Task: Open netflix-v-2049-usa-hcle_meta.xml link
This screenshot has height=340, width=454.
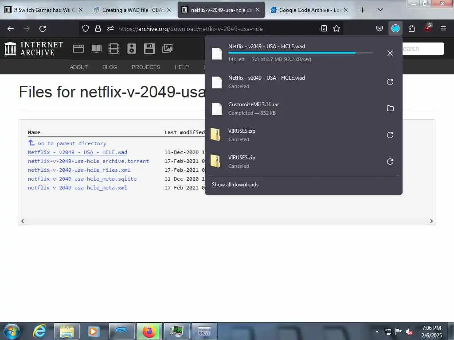Action: (x=77, y=188)
